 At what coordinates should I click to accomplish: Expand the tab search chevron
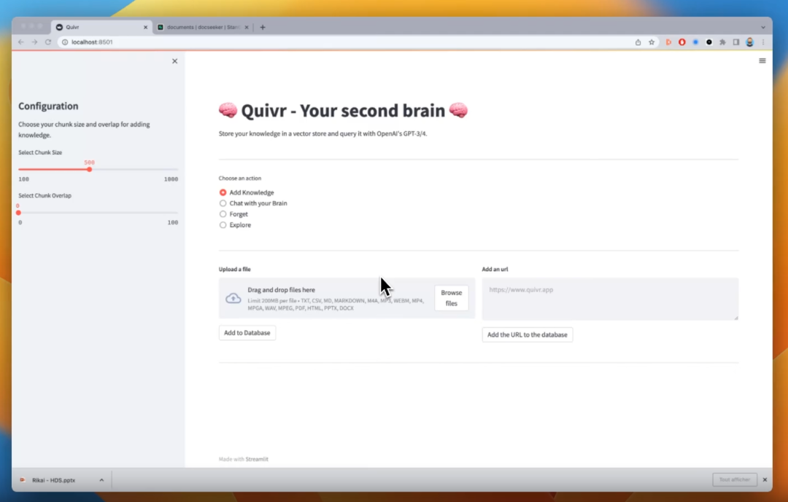pyautogui.click(x=763, y=27)
